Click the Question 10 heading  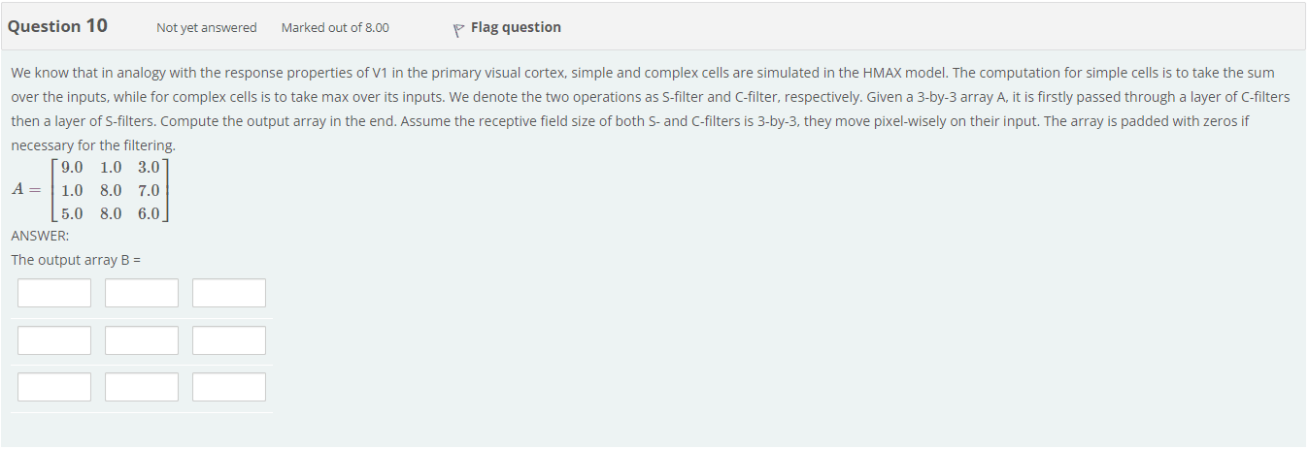coord(57,26)
